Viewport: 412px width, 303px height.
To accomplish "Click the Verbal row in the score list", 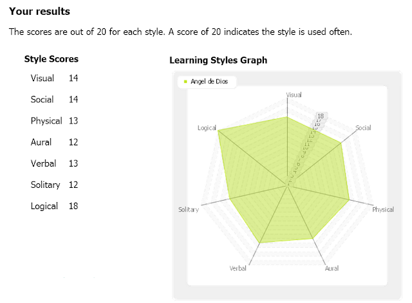I will click(x=54, y=163).
